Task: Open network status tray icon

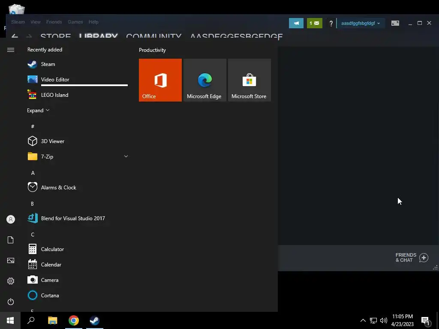Action: point(373,320)
